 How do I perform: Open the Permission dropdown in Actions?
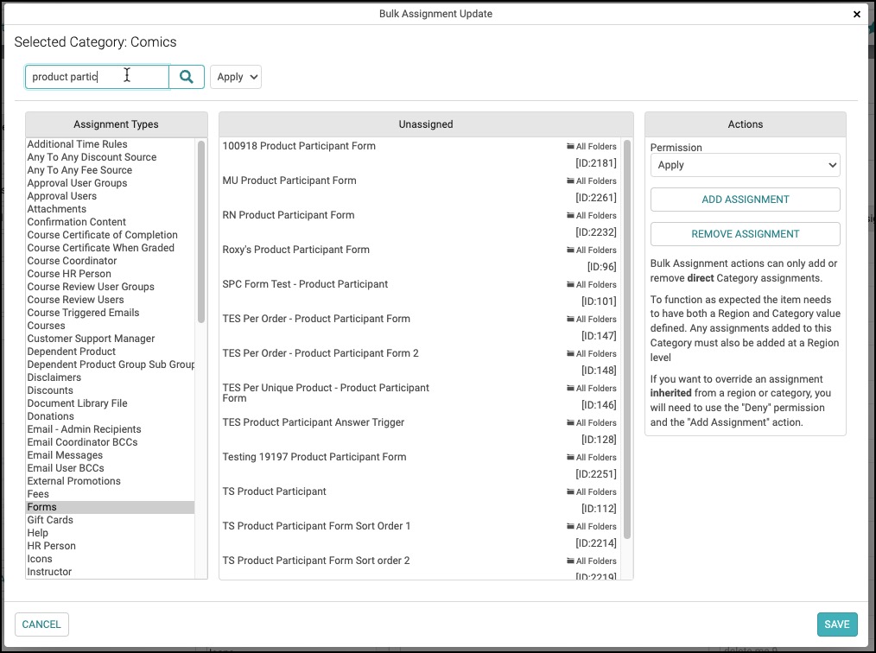point(745,165)
